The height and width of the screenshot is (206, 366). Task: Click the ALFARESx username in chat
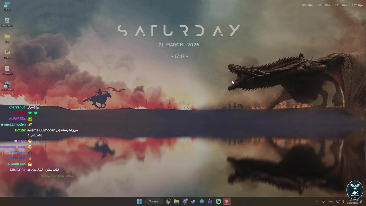pyautogui.click(x=17, y=119)
